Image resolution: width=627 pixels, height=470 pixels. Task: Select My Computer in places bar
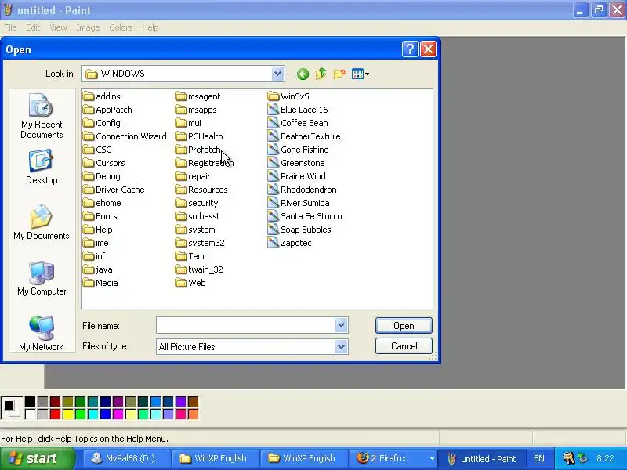(42, 278)
